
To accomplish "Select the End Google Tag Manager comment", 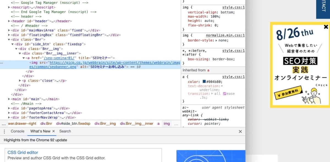I will [x=54, y=12].
